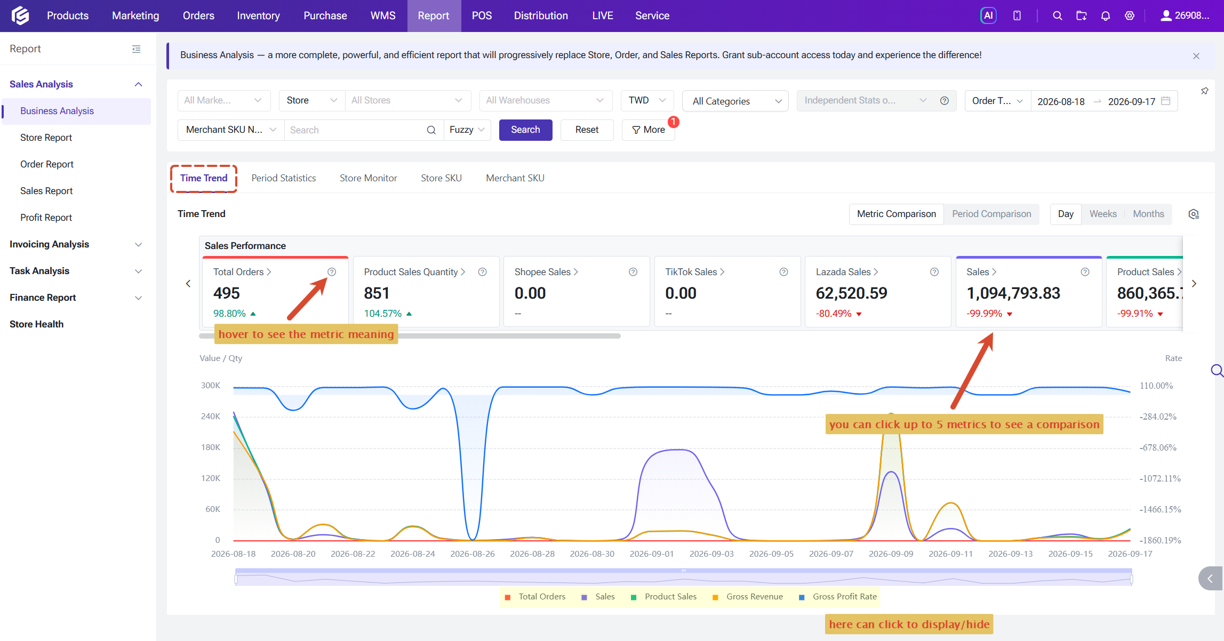
Task: Select Weeks granularity
Action: [x=1103, y=214]
